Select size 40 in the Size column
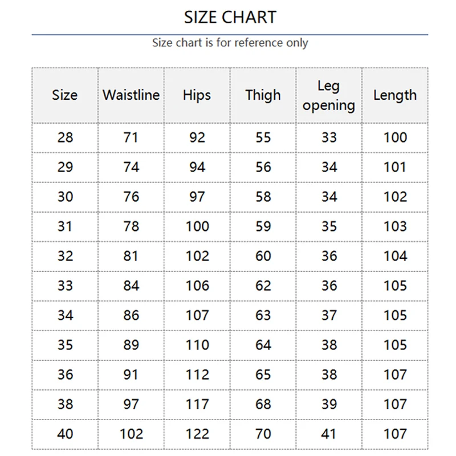 65,434
